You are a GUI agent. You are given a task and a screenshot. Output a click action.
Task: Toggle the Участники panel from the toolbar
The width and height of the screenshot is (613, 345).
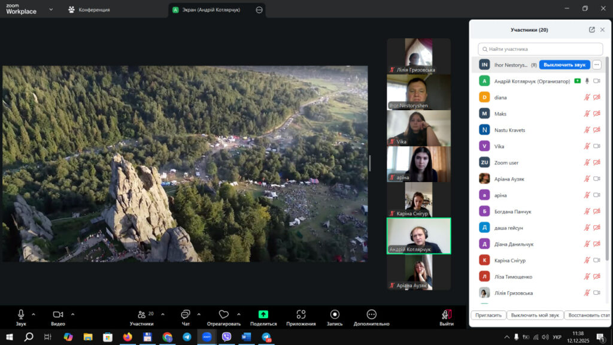pyautogui.click(x=142, y=314)
